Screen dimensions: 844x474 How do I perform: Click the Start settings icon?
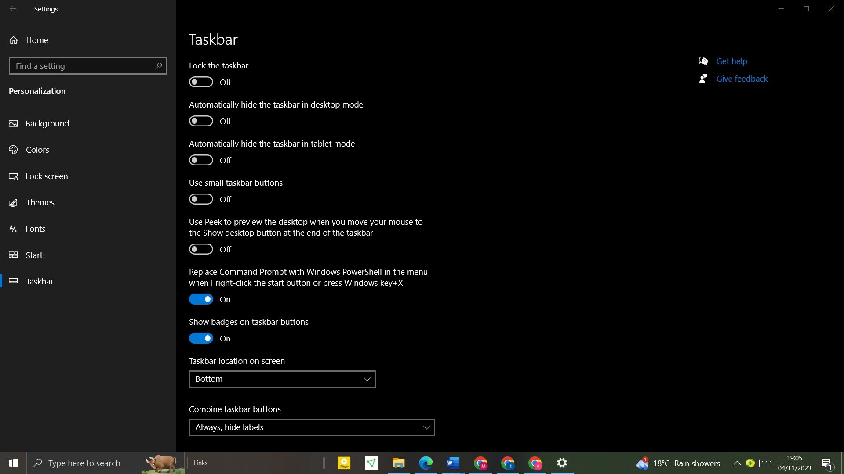[x=13, y=255]
